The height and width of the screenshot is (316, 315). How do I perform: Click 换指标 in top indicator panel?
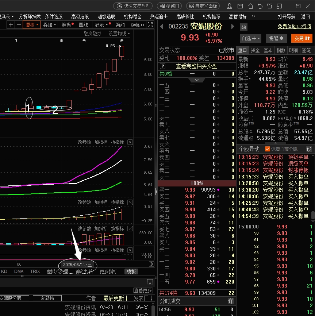[117, 142]
